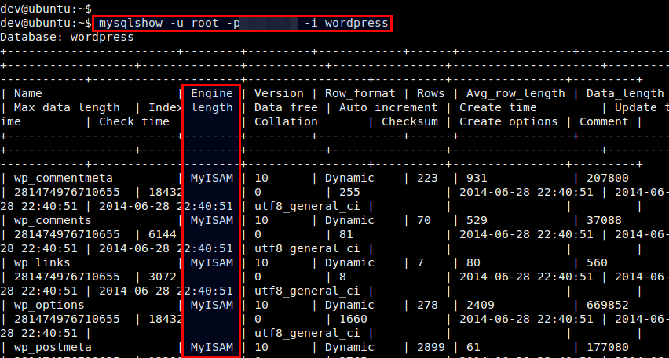Click rows value 70 for wp_comments

coord(424,220)
